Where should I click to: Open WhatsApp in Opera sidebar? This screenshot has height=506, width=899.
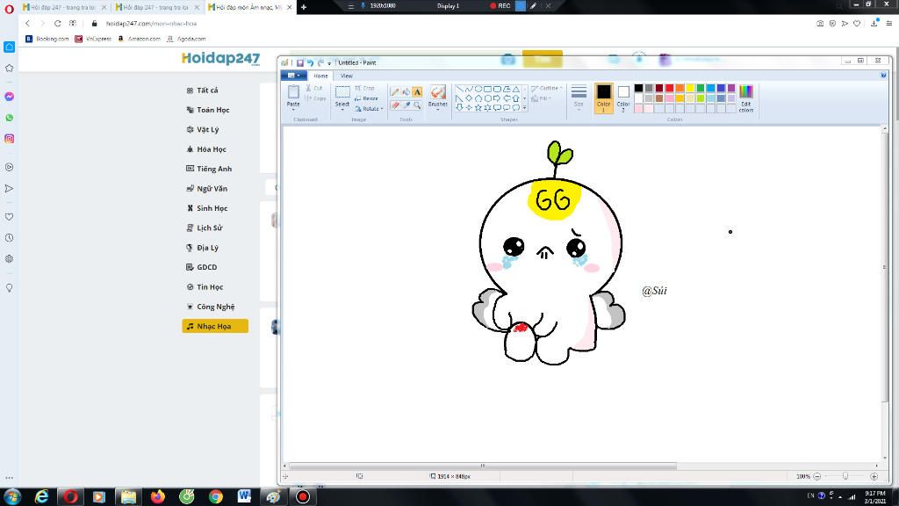(x=9, y=118)
